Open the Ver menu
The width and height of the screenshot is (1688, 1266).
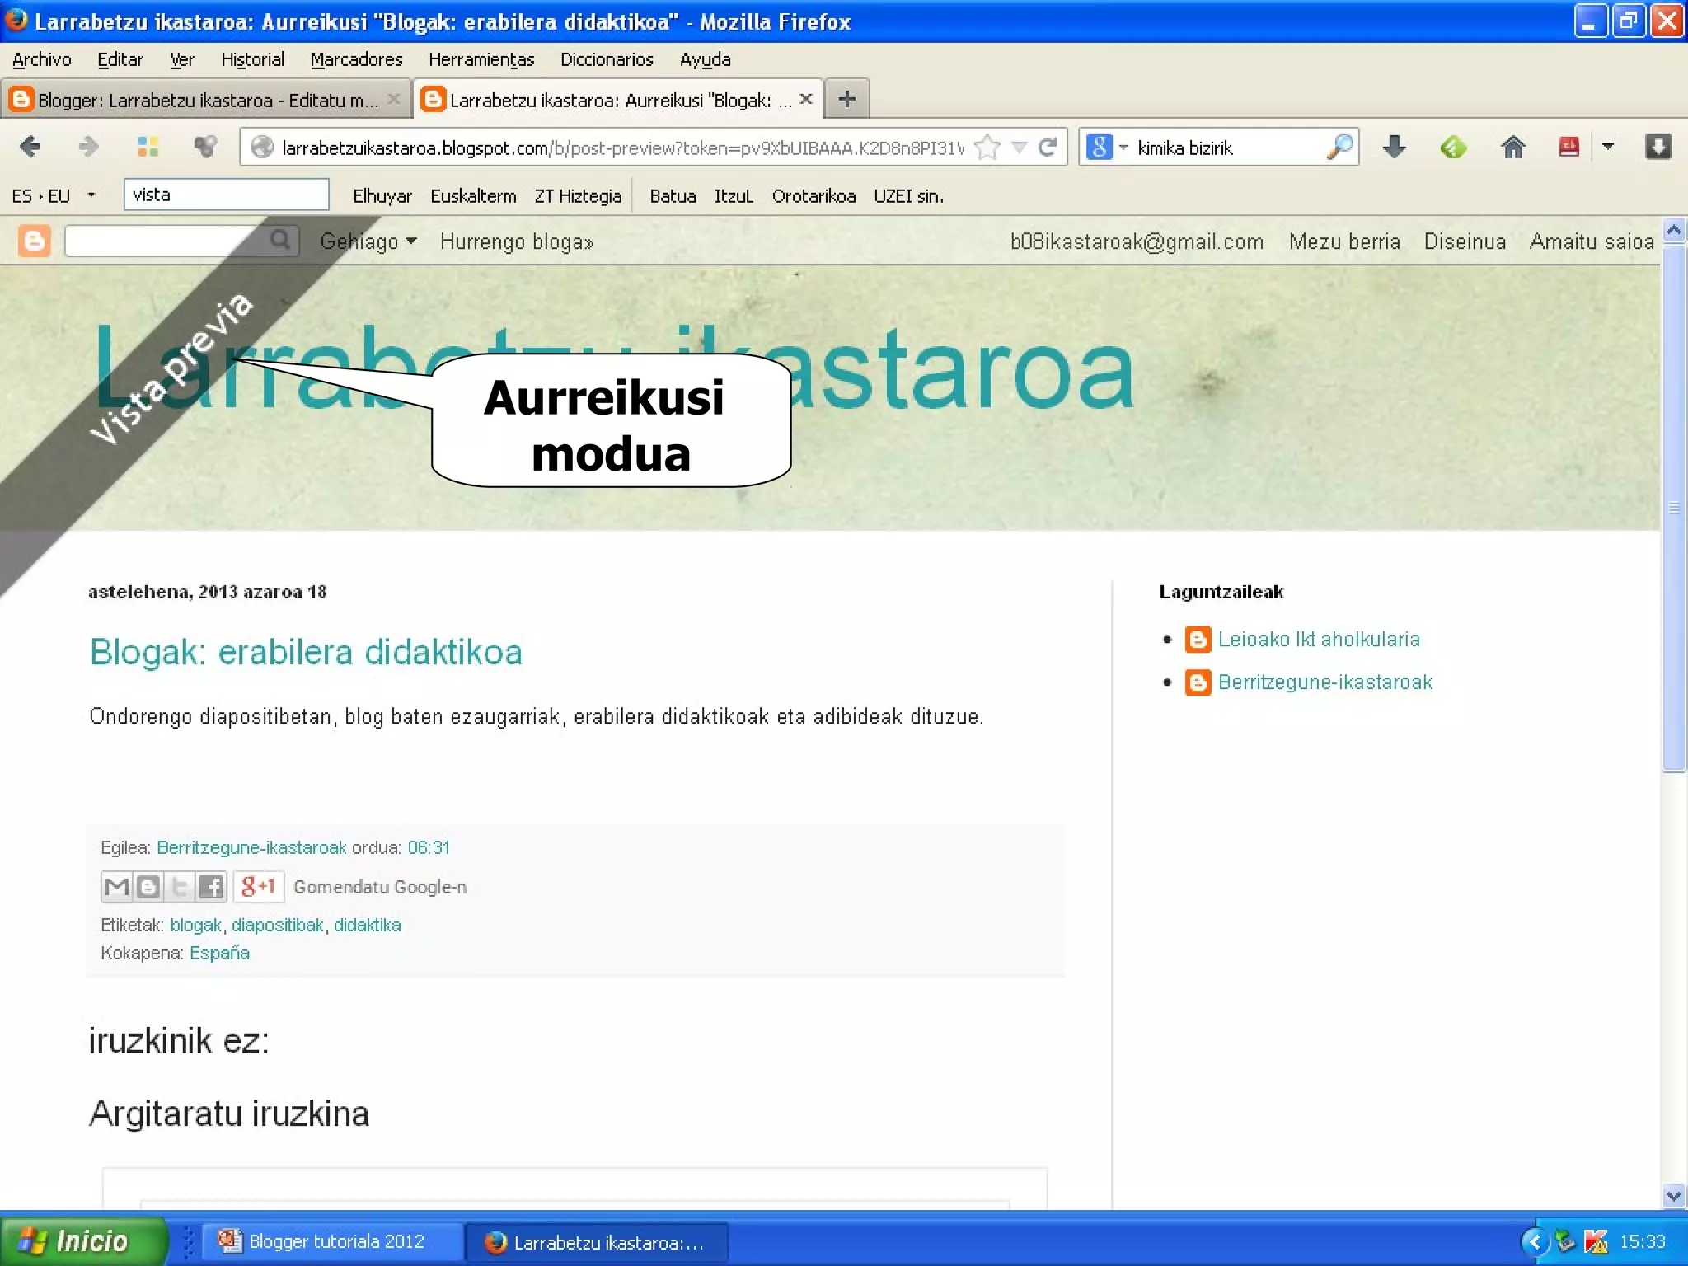(182, 59)
